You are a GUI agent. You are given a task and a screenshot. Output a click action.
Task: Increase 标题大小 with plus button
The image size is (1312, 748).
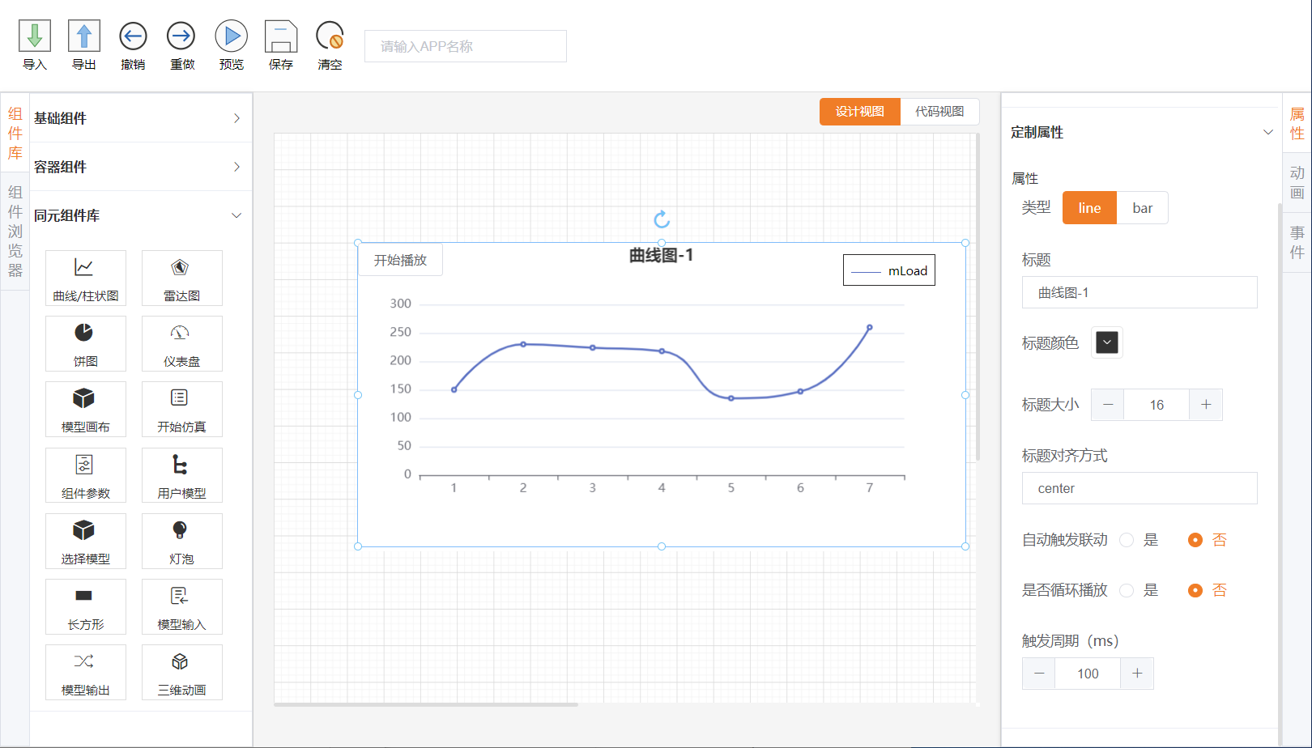point(1206,405)
